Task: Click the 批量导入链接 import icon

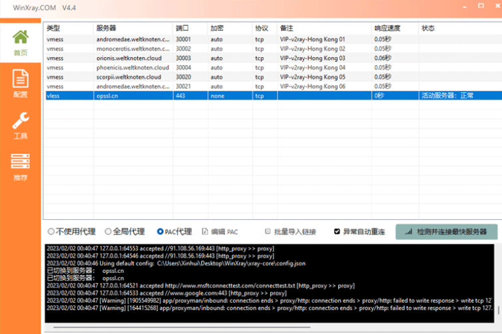Action: pyautogui.click(x=268, y=231)
